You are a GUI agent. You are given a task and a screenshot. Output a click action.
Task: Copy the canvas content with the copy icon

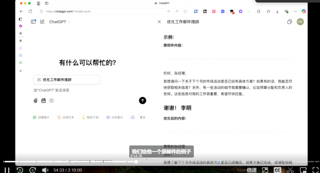[x=289, y=22]
